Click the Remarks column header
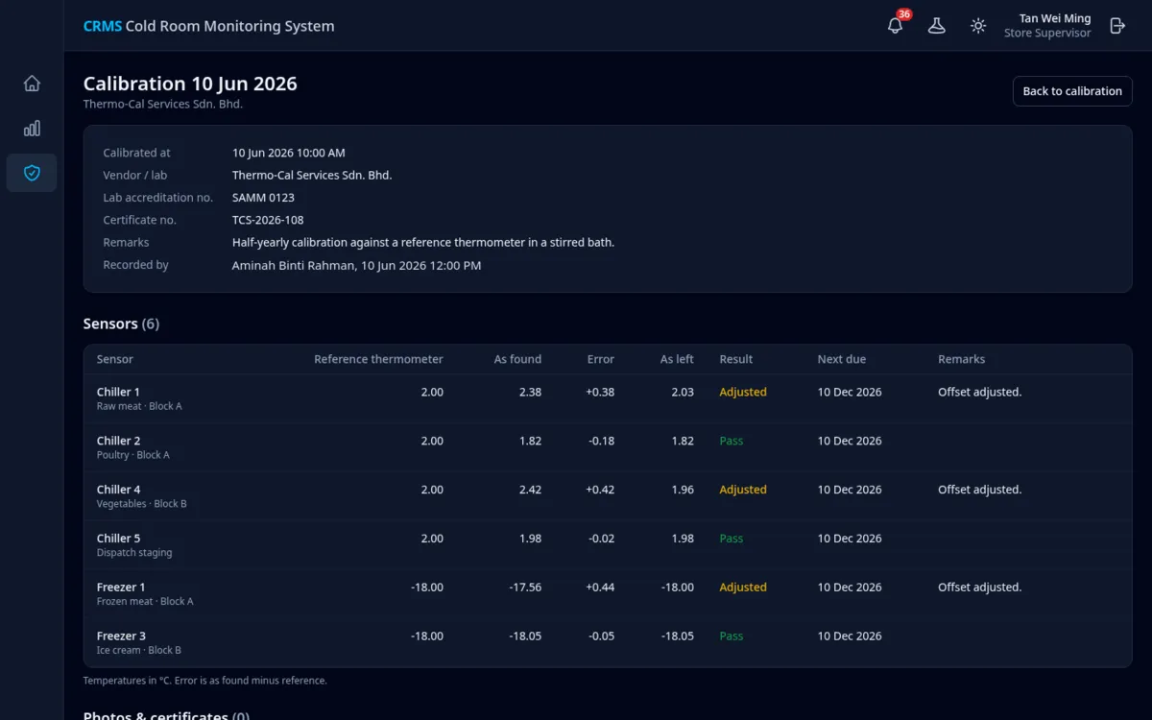This screenshot has width=1152, height=720. (x=961, y=359)
